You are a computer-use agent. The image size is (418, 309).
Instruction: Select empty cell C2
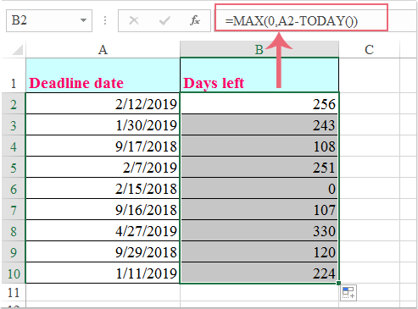(370, 103)
